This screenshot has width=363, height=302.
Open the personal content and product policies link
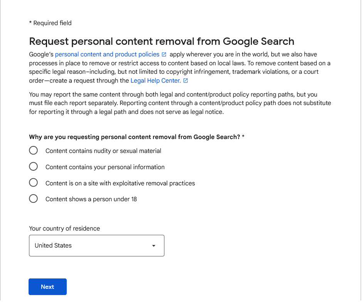tap(107, 54)
